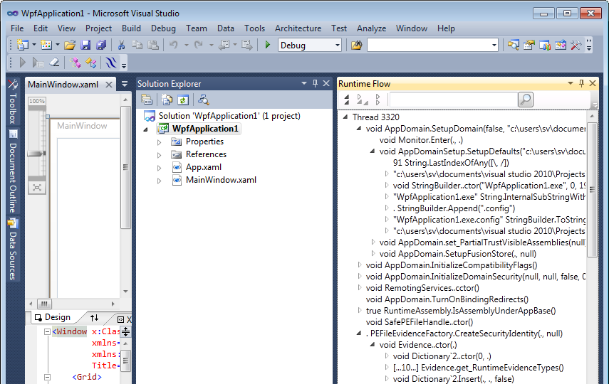Open the Debug configuration dropdown
This screenshot has width=609, height=384.
click(x=338, y=46)
